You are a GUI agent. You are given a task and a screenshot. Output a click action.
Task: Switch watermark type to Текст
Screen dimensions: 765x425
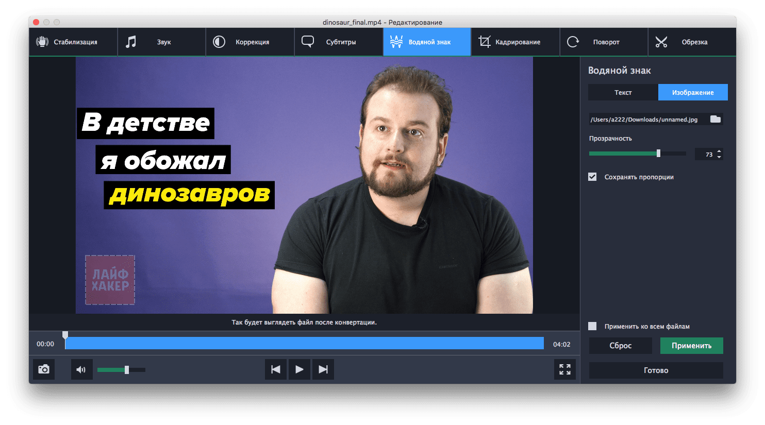(623, 92)
